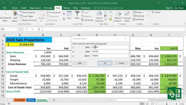The width and height of the screenshot is (186, 105).
Task: Open the GoalSeek sheet tab
Action: pos(19,100)
